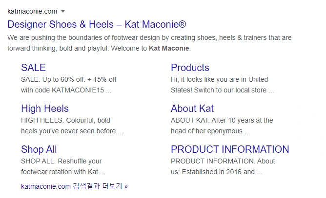The image size is (326, 198).
Task: Show more results from katmaconie.com
Action: click(x=75, y=186)
